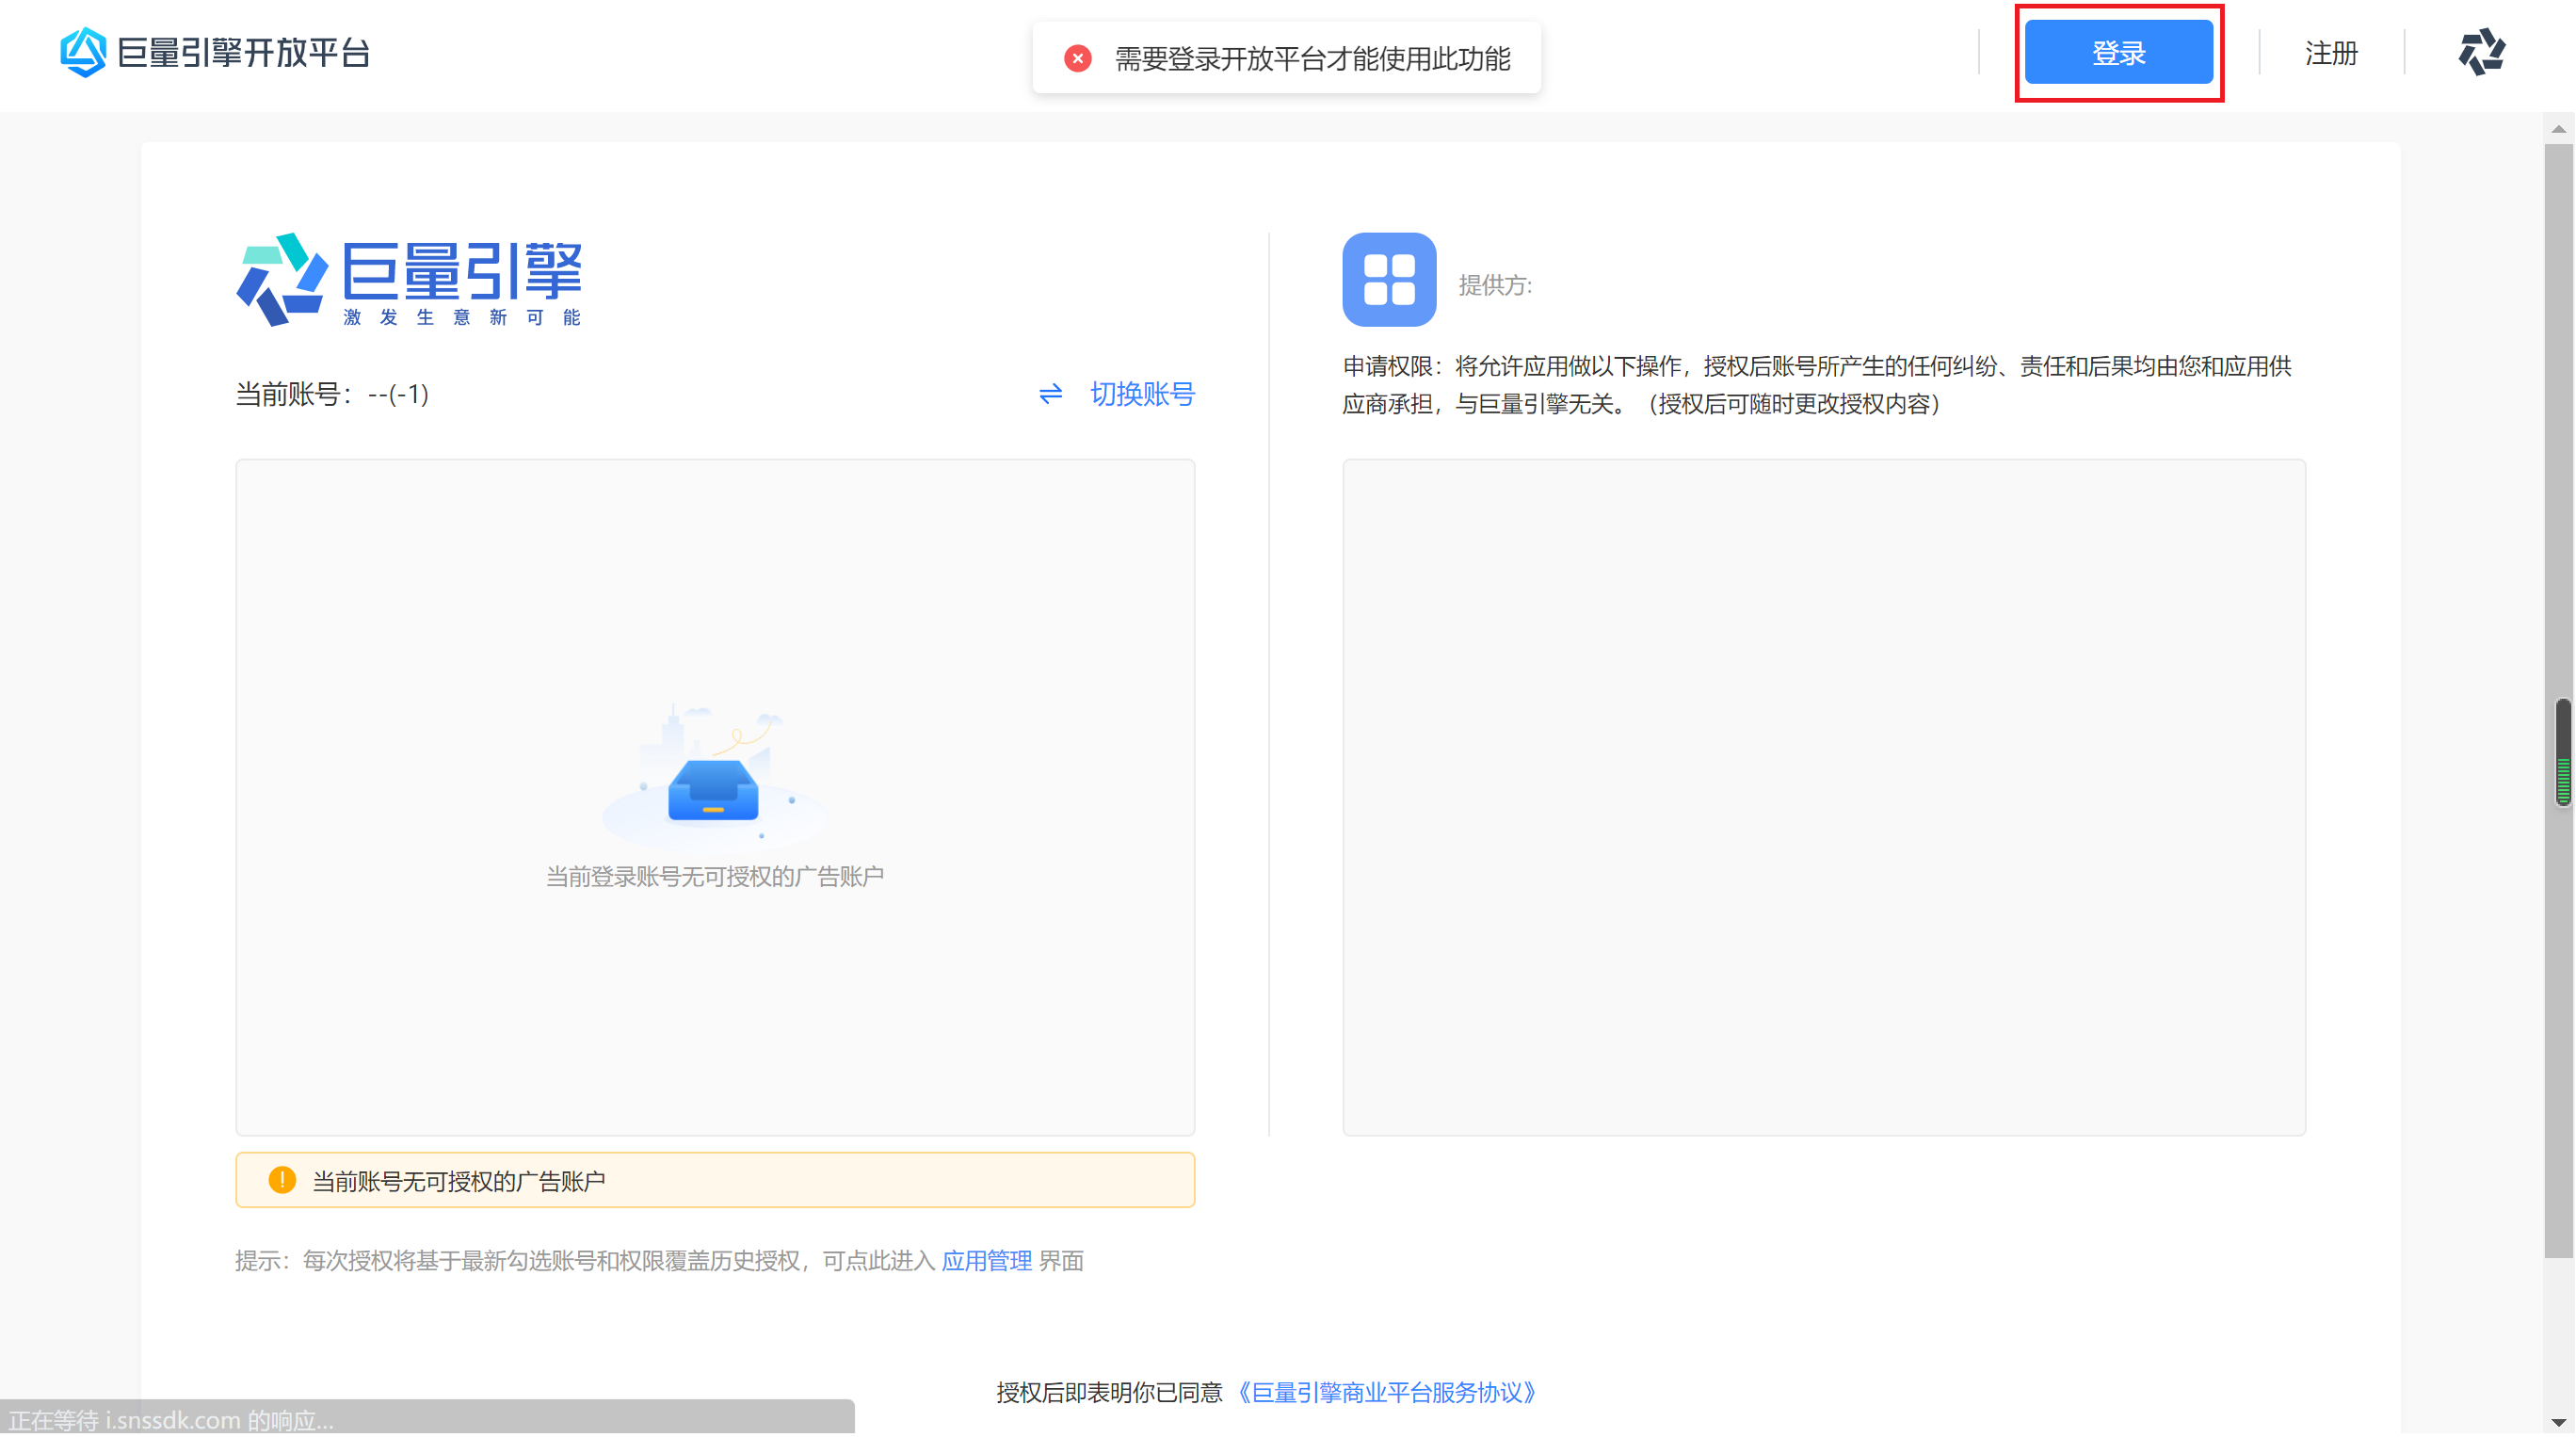Open the 应用管理 link

986,1261
